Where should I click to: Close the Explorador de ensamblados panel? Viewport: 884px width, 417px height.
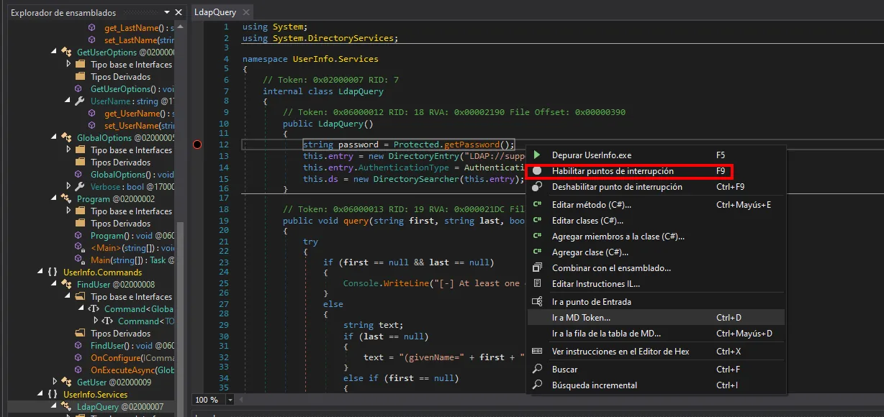click(179, 12)
